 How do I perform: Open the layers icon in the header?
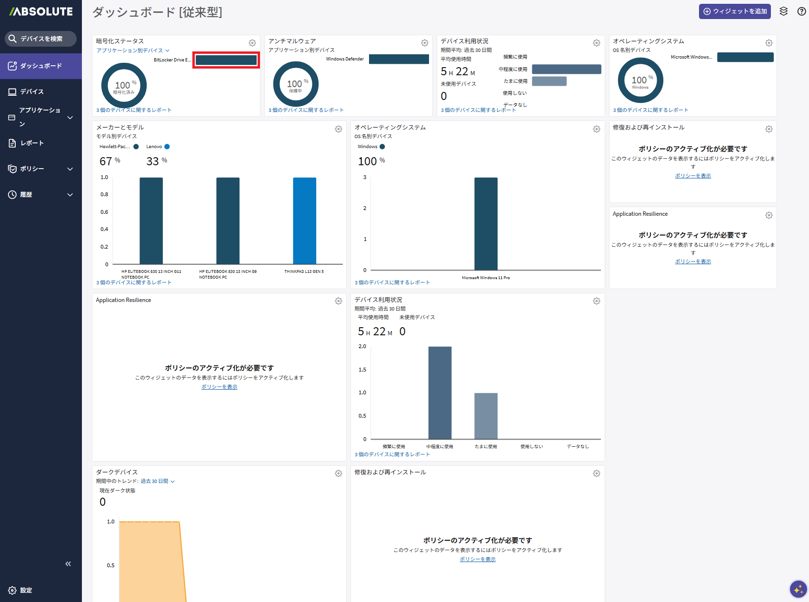(x=783, y=11)
